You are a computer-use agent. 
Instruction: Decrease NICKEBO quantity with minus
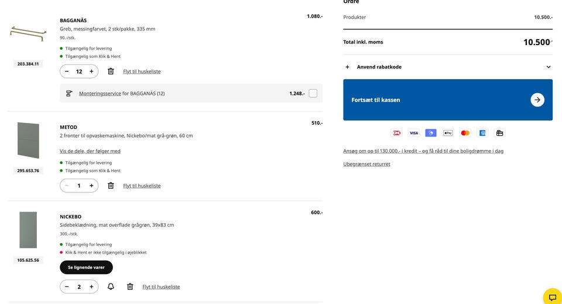click(67, 286)
